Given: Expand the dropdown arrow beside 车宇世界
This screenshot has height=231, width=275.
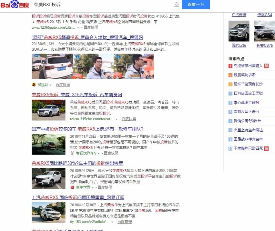Looking at the screenshot, I should pyautogui.click(x=92, y=188).
